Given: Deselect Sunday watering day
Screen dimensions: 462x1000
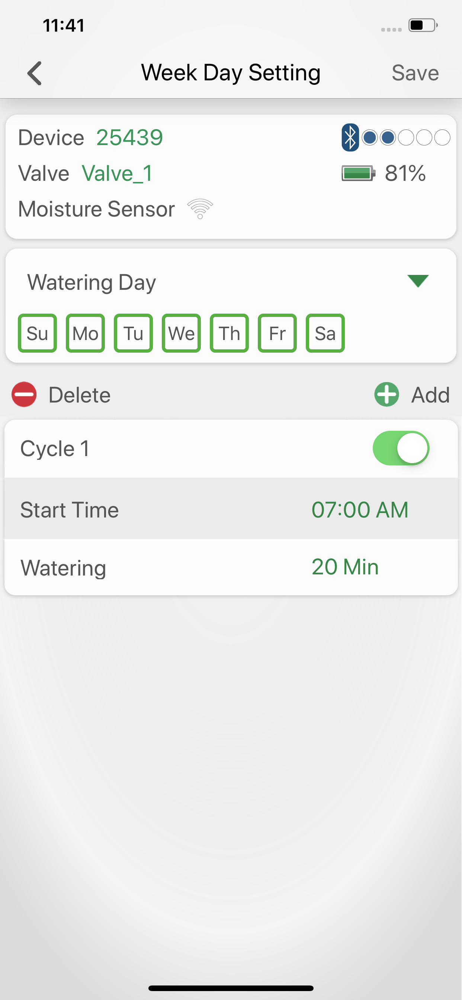Looking at the screenshot, I should click(37, 333).
